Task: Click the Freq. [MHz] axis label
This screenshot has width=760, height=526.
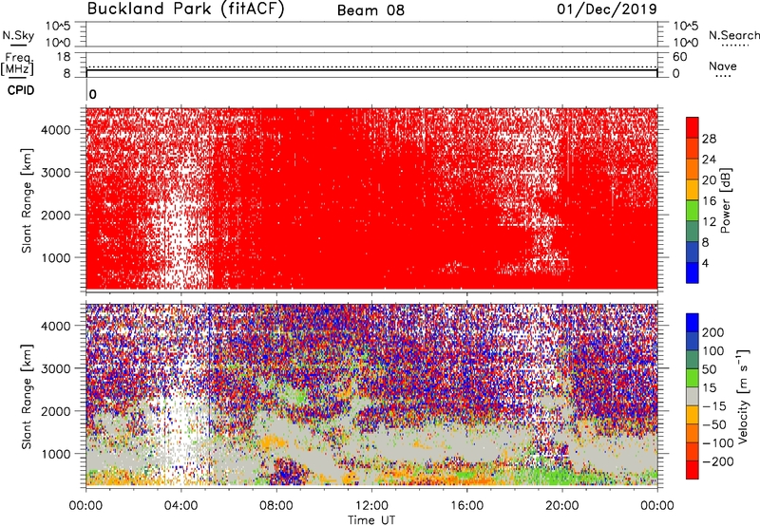Action: (x=17, y=64)
